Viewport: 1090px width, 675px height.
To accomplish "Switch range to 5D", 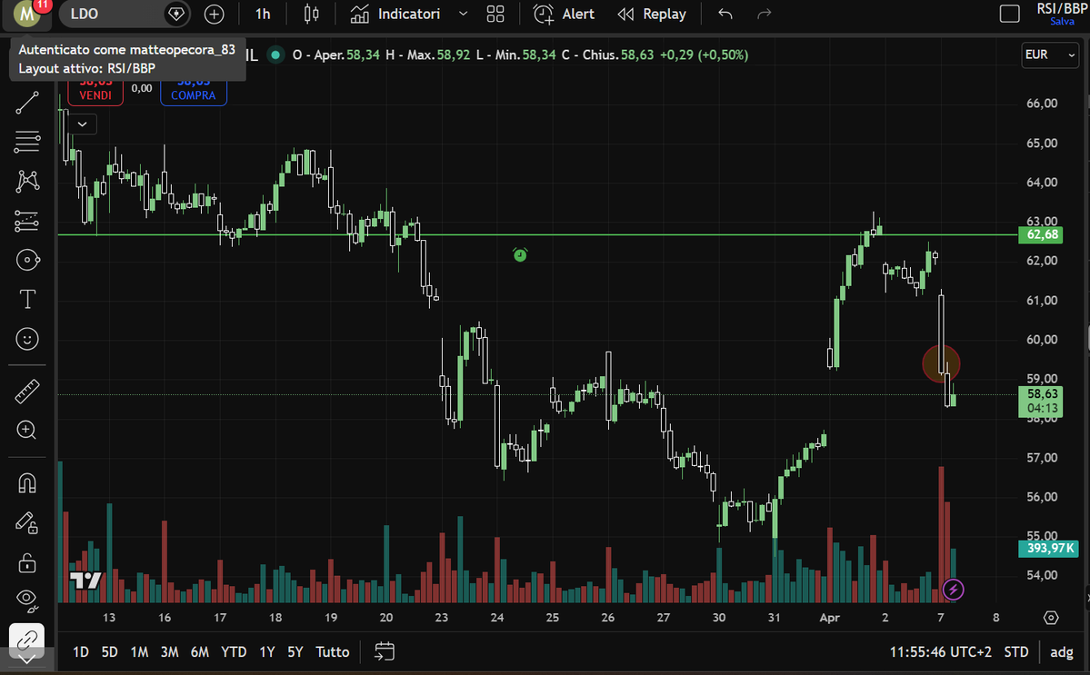I will point(109,652).
